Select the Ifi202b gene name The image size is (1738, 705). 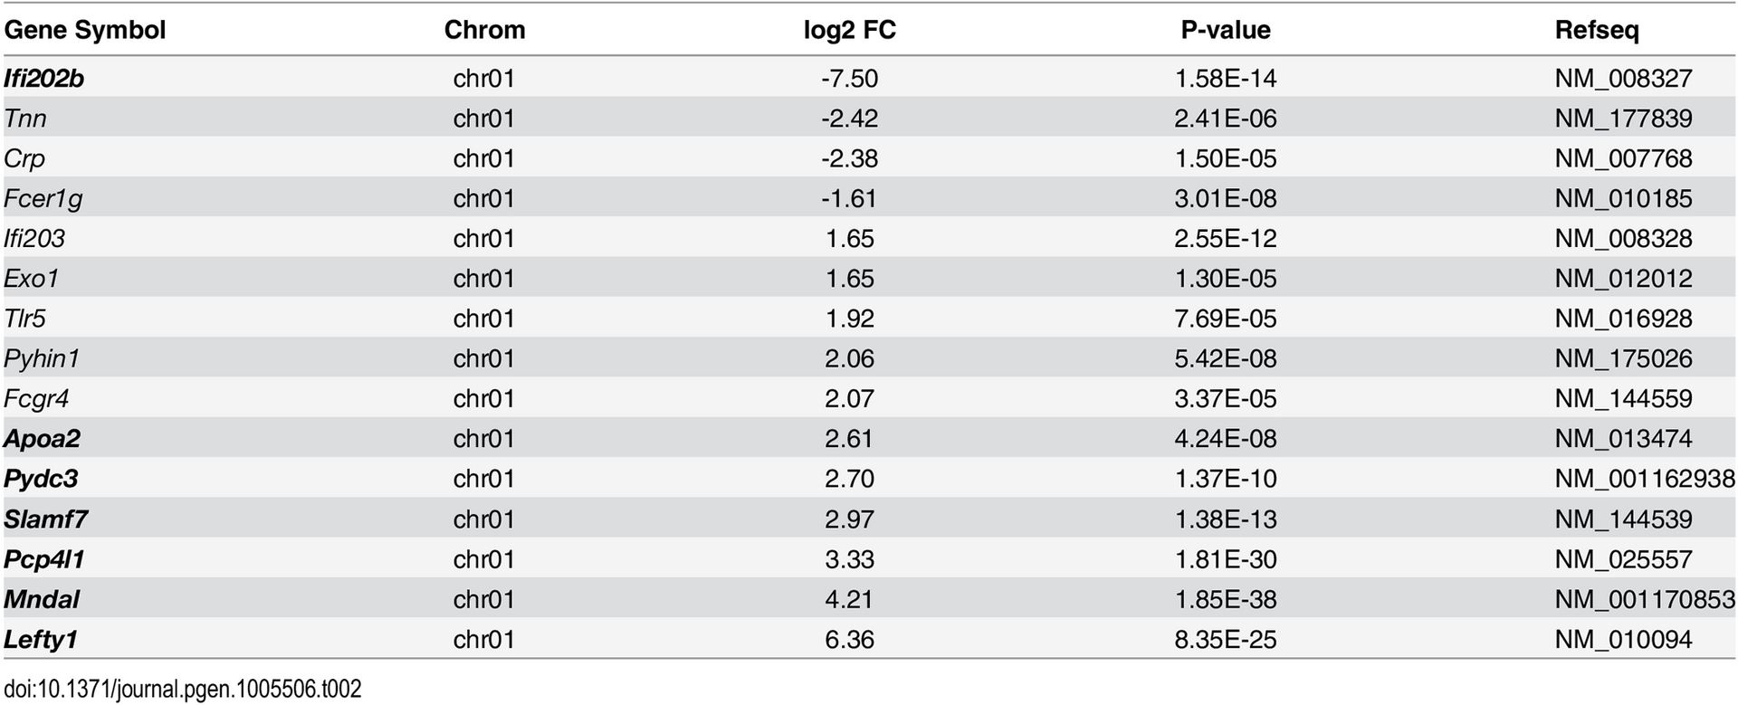point(43,79)
